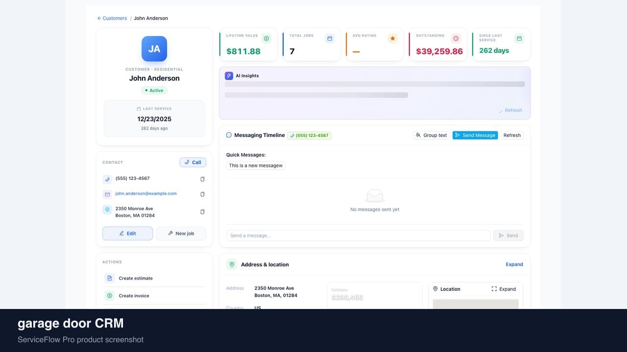Click the envelope icon beside the email
Screen dimensions: 627x352
[x=107, y=195]
